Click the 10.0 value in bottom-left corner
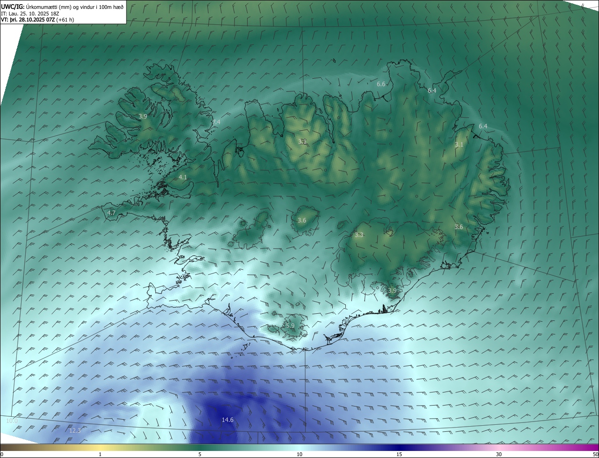Viewport: 599px width, 458px height. coord(12,421)
